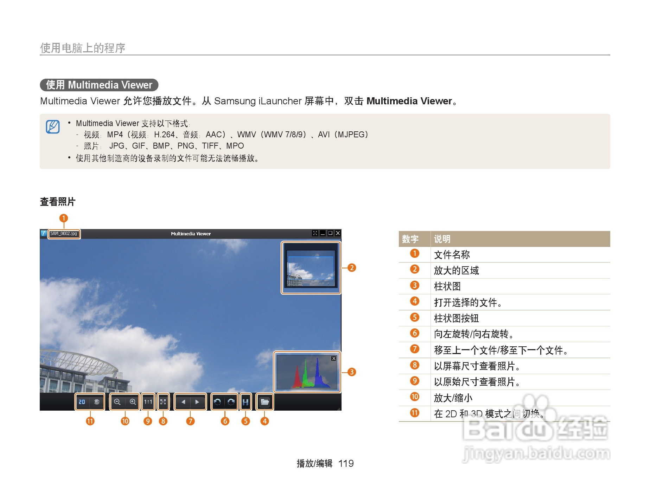Image resolution: width=650 pixels, height=490 pixels.
Task: Click the 查看照片 subheading
Action: [x=58, y=202]
